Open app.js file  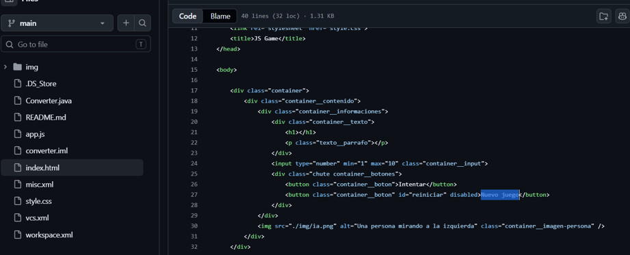(x=35, y=134)
